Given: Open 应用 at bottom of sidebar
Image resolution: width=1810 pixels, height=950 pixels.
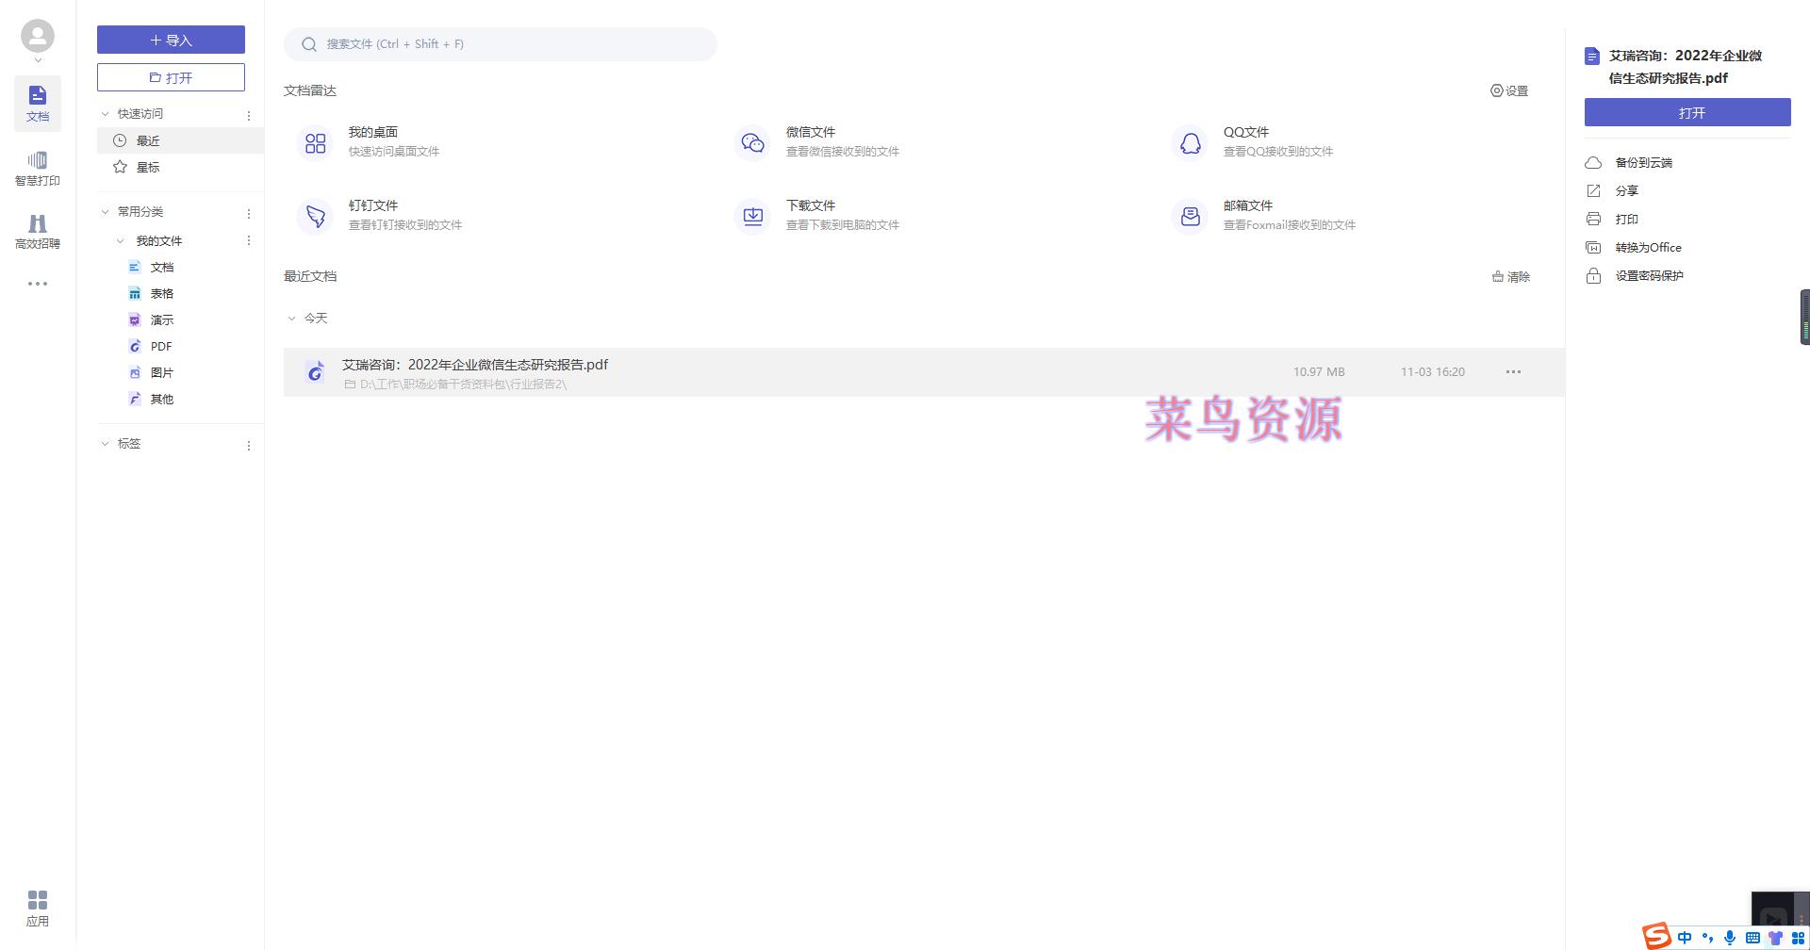Looking at the screenshot, I should tap(37, 907).
